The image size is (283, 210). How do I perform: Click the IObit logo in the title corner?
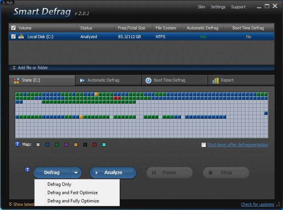tap(8, 3)
